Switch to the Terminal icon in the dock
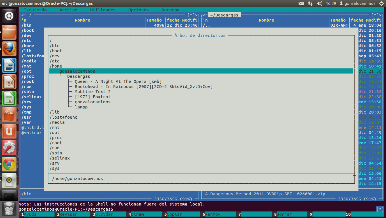Image resolution: width=386 pixels, height=218 pixels. (x=9, y=195)
